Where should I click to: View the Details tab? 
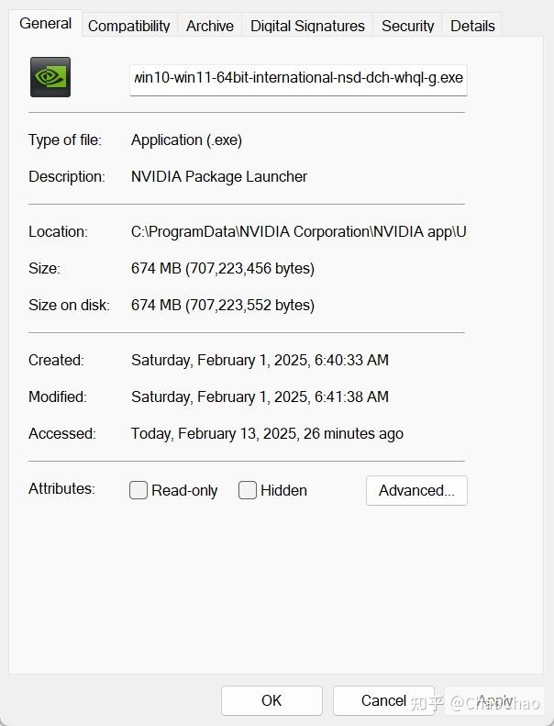[472, 26]
